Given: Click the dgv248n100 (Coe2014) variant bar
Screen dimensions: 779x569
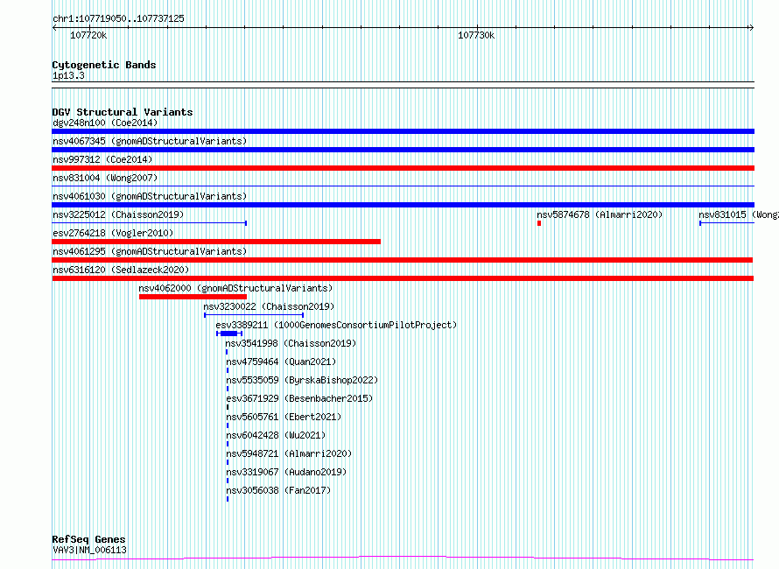Looking at the screenshot, I should coord(403,131).
